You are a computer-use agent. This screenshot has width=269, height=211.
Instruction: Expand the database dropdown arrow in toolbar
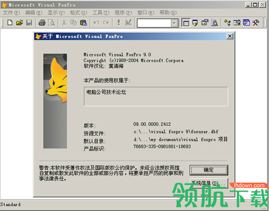[x=174, y=23]
